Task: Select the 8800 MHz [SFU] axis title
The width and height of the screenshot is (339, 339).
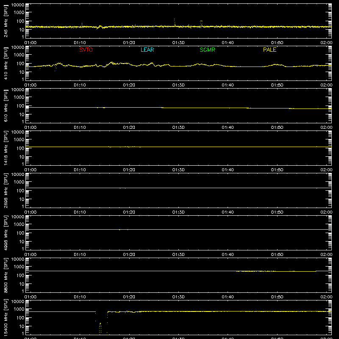Action: pyautogui.click(x=6, y=275)
